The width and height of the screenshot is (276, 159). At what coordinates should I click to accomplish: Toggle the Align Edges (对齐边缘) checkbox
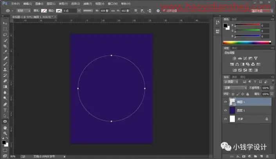pos(164,11)
